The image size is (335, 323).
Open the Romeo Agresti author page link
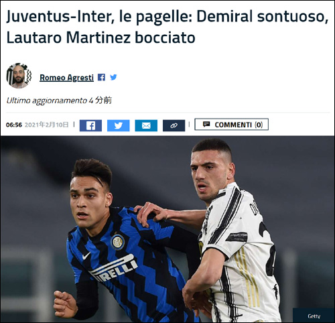[x=66, y=78]
